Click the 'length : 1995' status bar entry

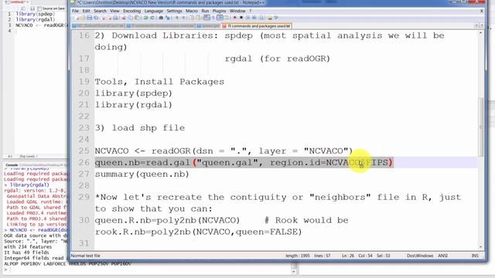tap(297, 256)
